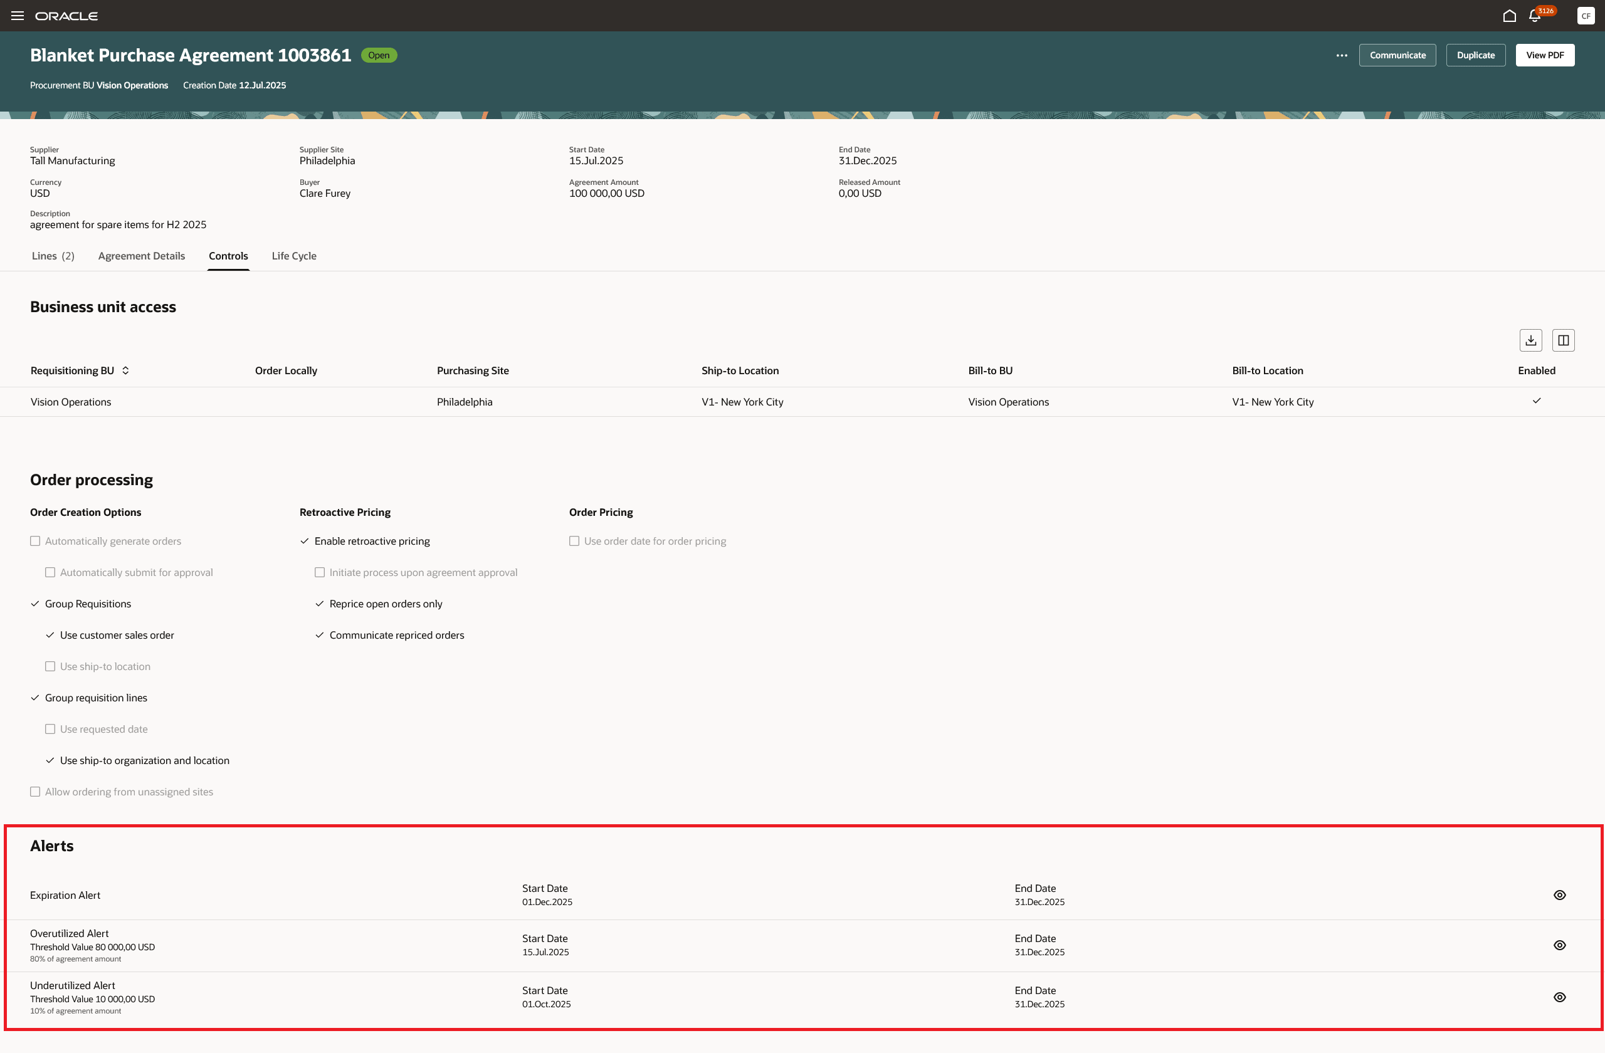Screen dimensions: 1605x1053
Task: Click the View PDF button
Action: click(1544, 55)
